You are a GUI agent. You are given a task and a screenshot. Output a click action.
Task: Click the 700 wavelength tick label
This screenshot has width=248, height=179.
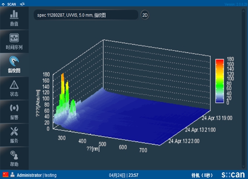(143, 150)
